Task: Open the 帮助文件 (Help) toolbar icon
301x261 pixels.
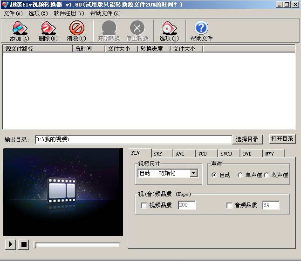Action: pyautogui.click(x=201, y=29)
